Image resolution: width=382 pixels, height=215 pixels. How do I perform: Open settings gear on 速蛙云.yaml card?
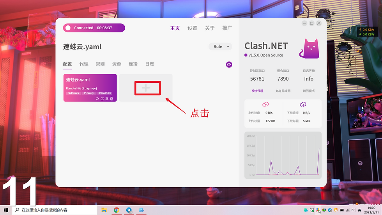107,99
